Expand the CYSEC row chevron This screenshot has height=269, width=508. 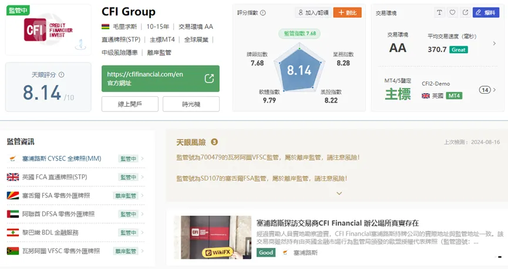[x=142, y=158]
